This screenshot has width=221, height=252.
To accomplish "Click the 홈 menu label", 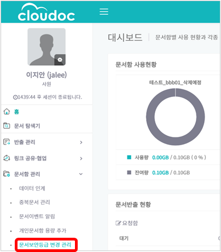I will tap(16, 112).
